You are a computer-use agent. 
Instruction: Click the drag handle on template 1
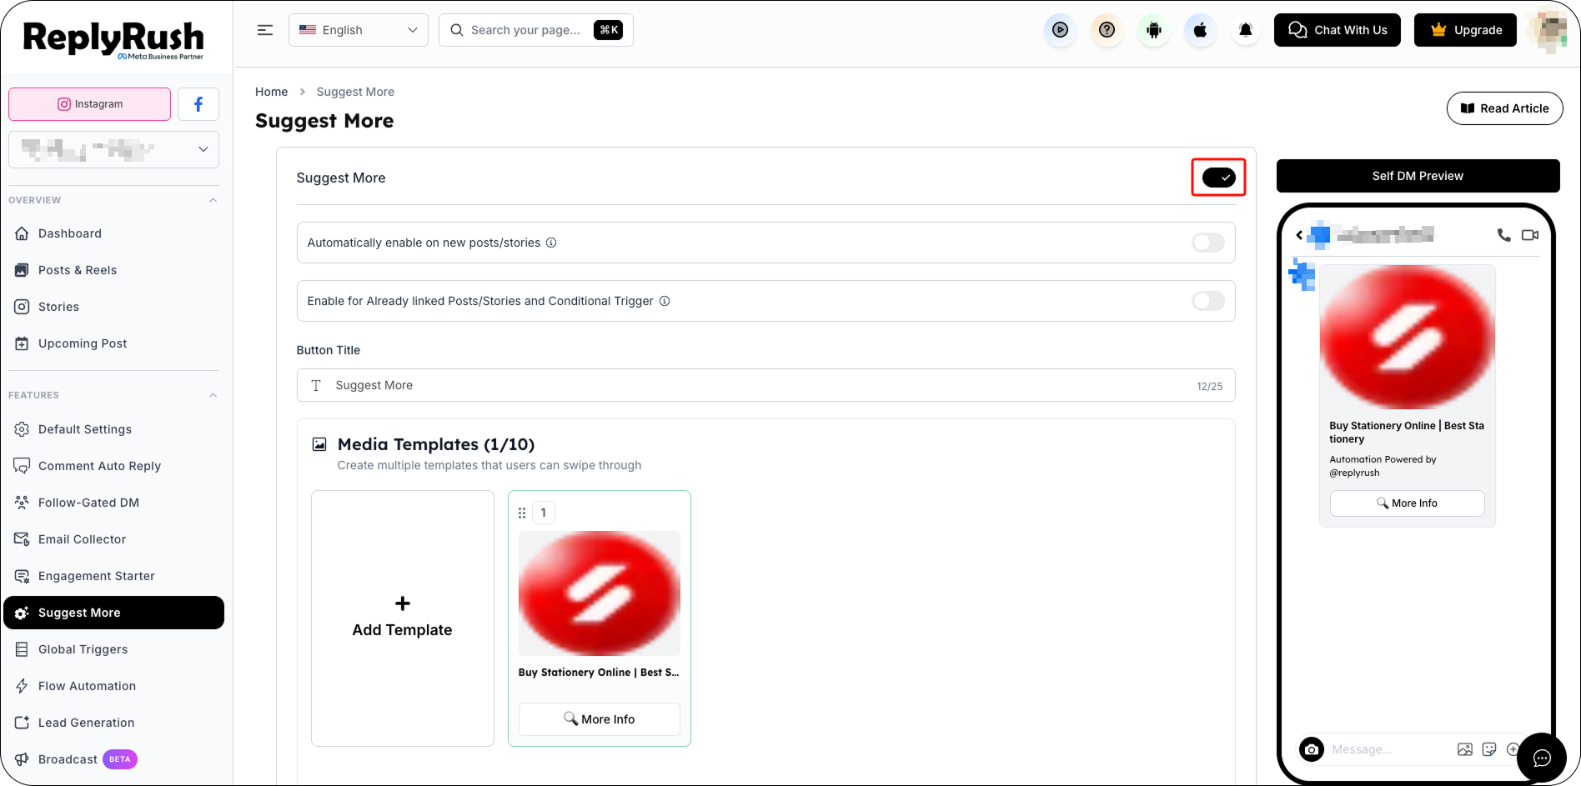522,513
